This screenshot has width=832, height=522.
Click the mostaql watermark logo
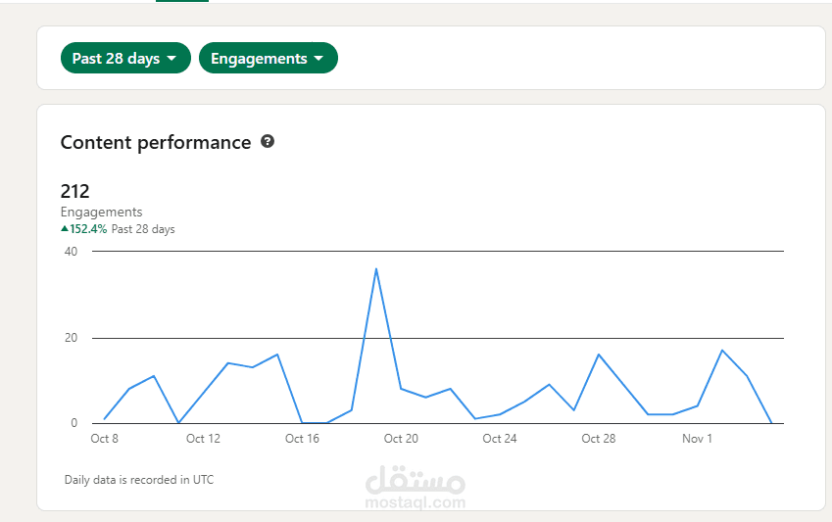[x=415, y=480]
